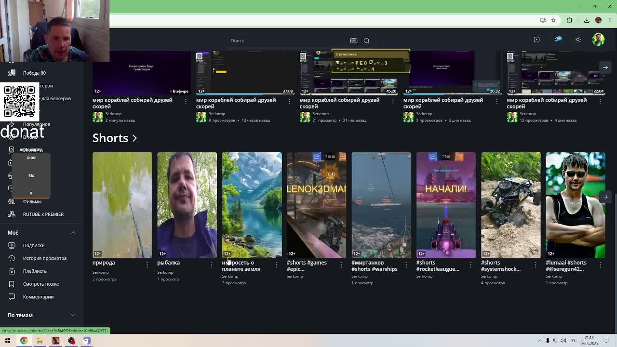Open the live stream thumbnail marked В эфире

[142, 73]
